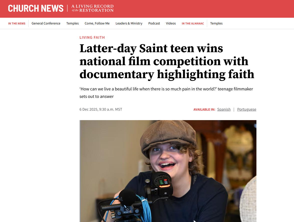294x222 pixels.
Task: Open the teen filmmaker hero photo
Action: pos(168,171)
